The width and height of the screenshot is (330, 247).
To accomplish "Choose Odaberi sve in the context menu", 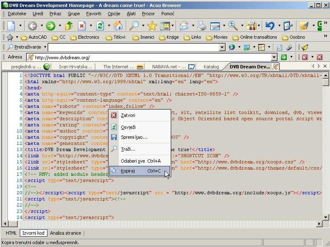I will click(x=139, y=161).
